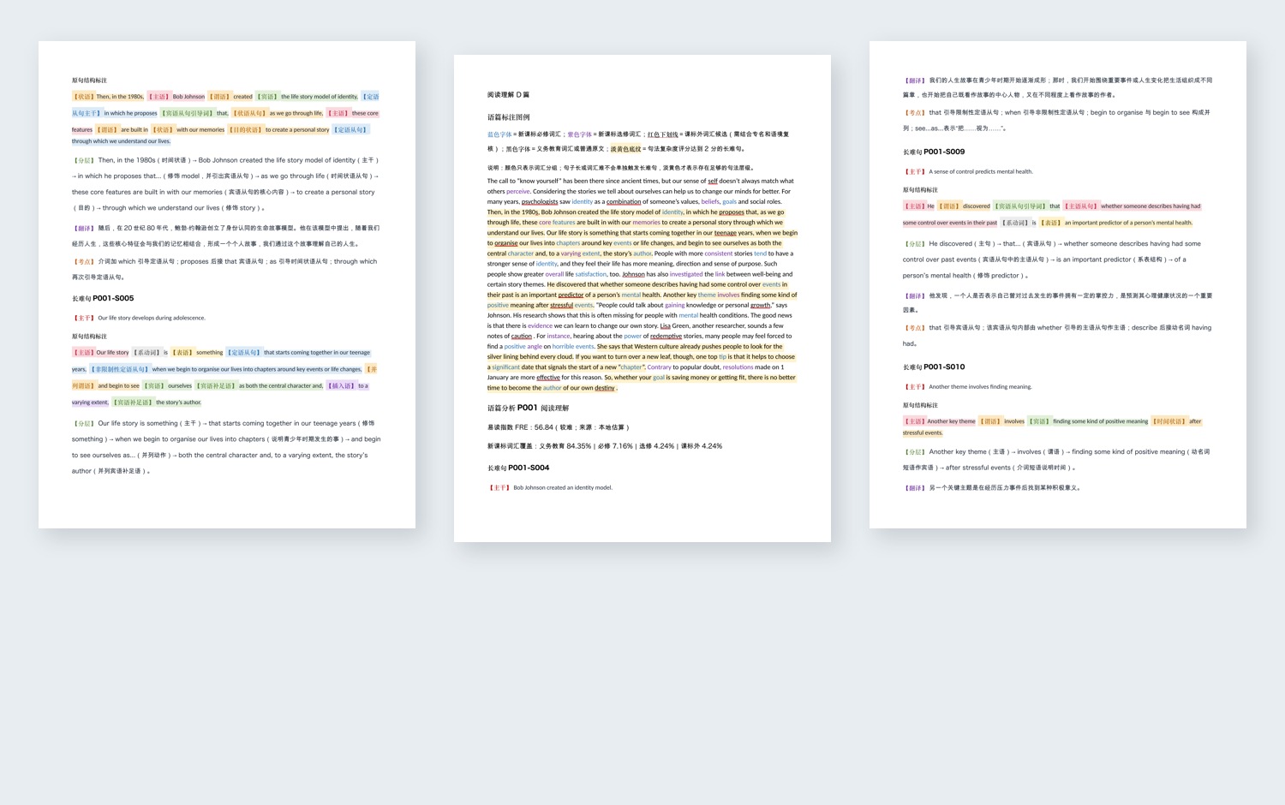Click the heading 长难句 P001-S010
The height and width of the screenshot is (805, 1285).
pyautogui.click(x=934, y=367)
